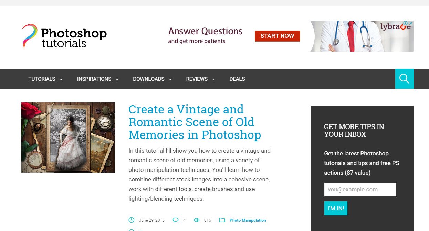
Task: Click the clock icon by June 29, 2015
Action: pos(131,220)
